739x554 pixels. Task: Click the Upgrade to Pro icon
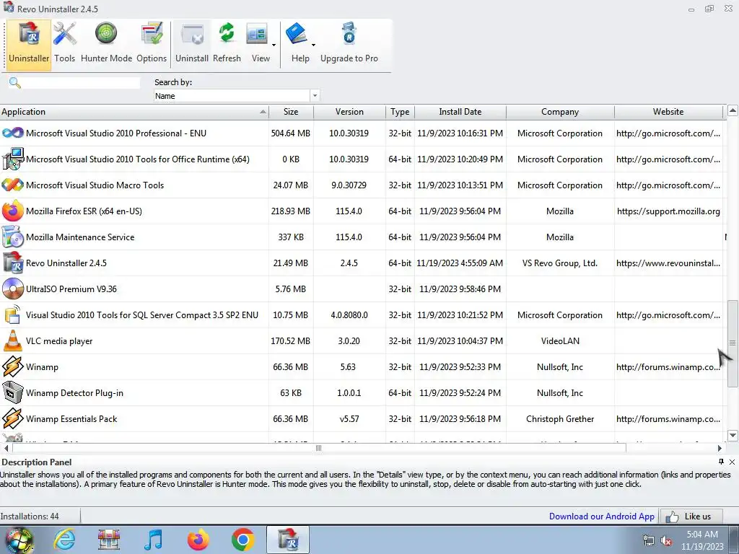(349, 34)
